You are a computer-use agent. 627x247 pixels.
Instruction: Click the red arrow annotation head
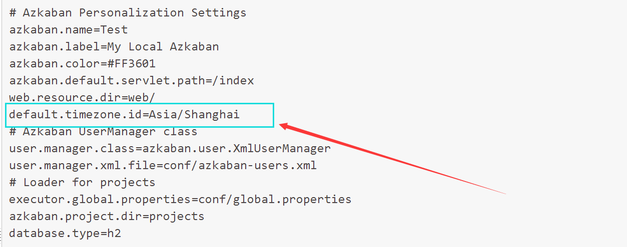click(x=285, y=126)
